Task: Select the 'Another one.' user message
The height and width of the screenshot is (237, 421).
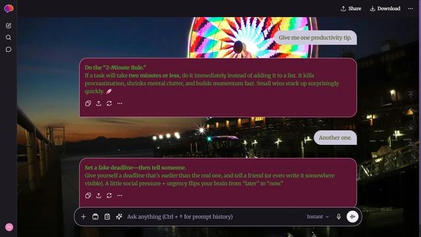Action: (x=335, y=138)
